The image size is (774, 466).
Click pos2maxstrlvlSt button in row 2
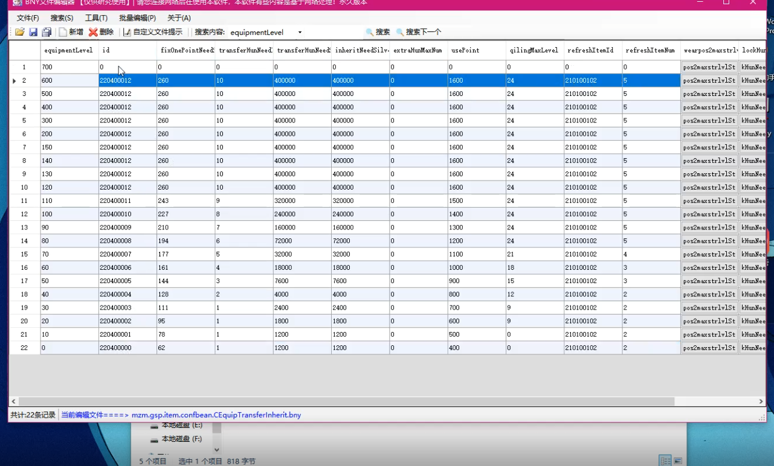709,80
